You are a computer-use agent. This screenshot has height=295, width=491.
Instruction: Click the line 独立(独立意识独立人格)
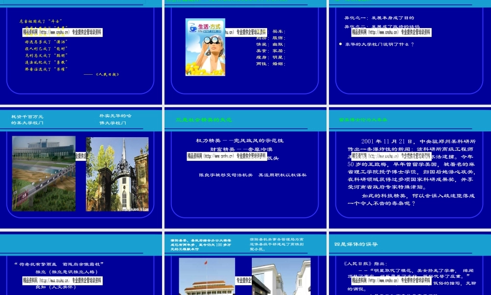click(x=67, y=272)
